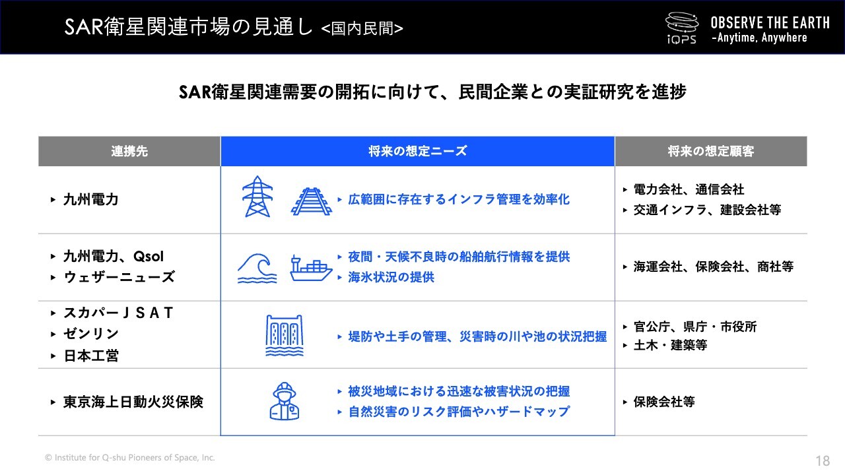Image resolution: width=845 pixels, height=475 pixels.
Task: Click 海運会社、保険会社、商社等 customer entry
Action: point(713,267)
